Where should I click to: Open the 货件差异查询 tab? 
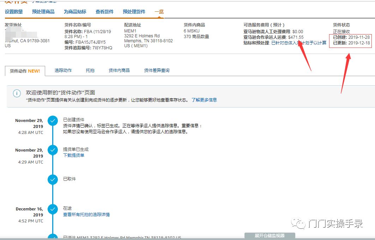click(x=157, y=70)
